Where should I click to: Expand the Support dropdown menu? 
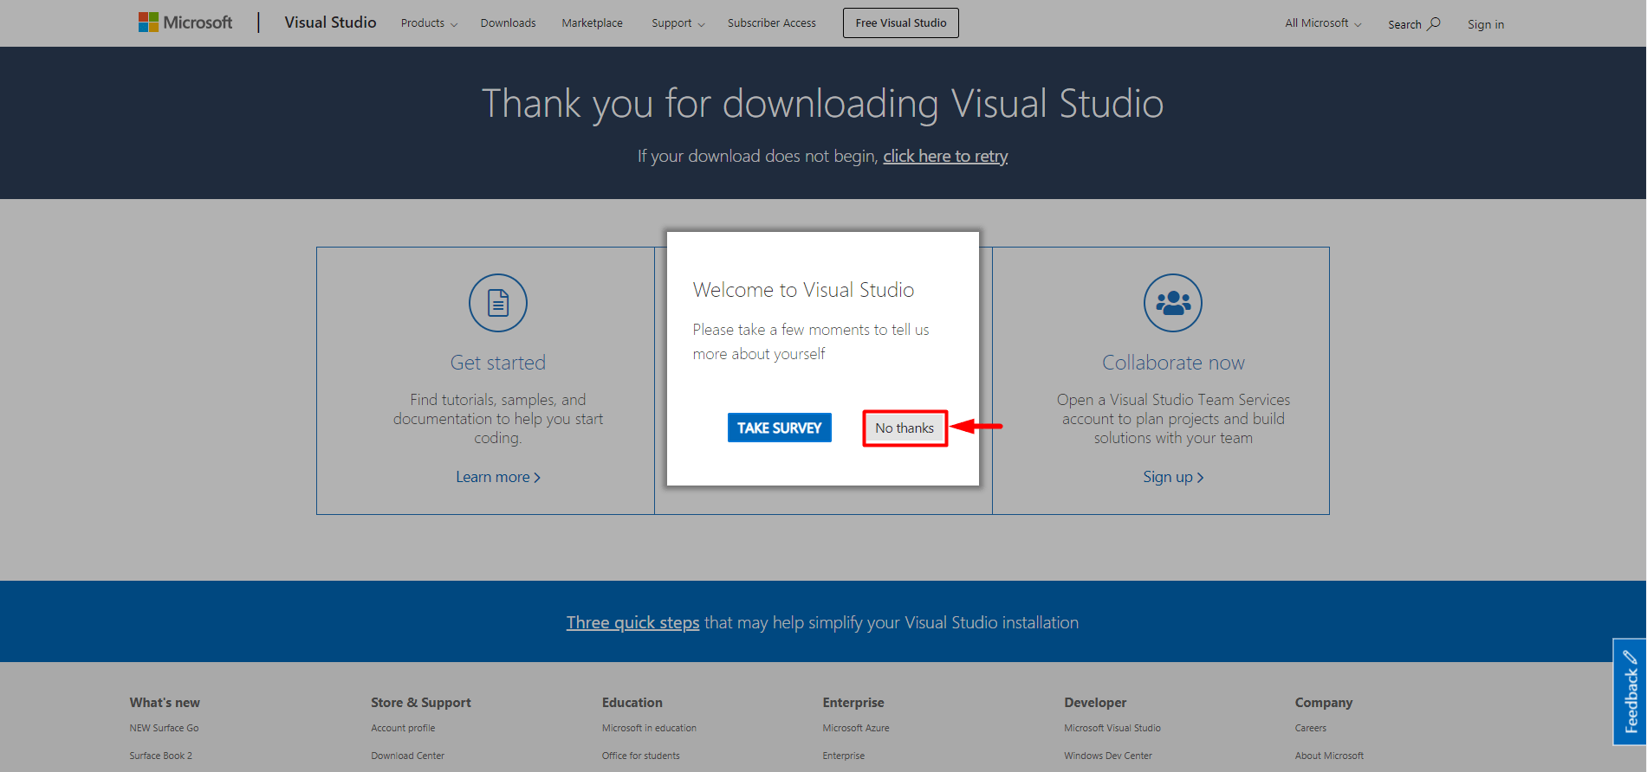[x=678, y=23]
